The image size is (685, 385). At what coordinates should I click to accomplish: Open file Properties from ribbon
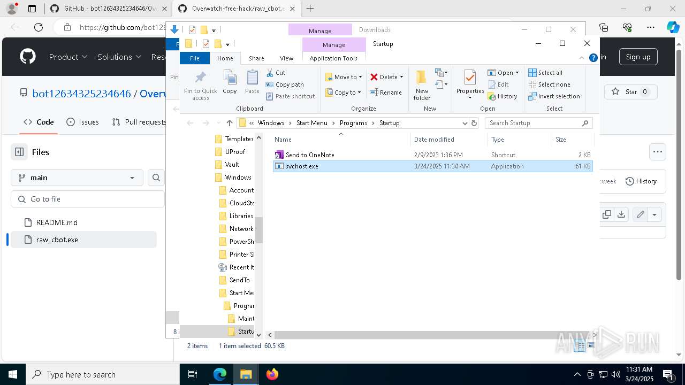point(470,85)
